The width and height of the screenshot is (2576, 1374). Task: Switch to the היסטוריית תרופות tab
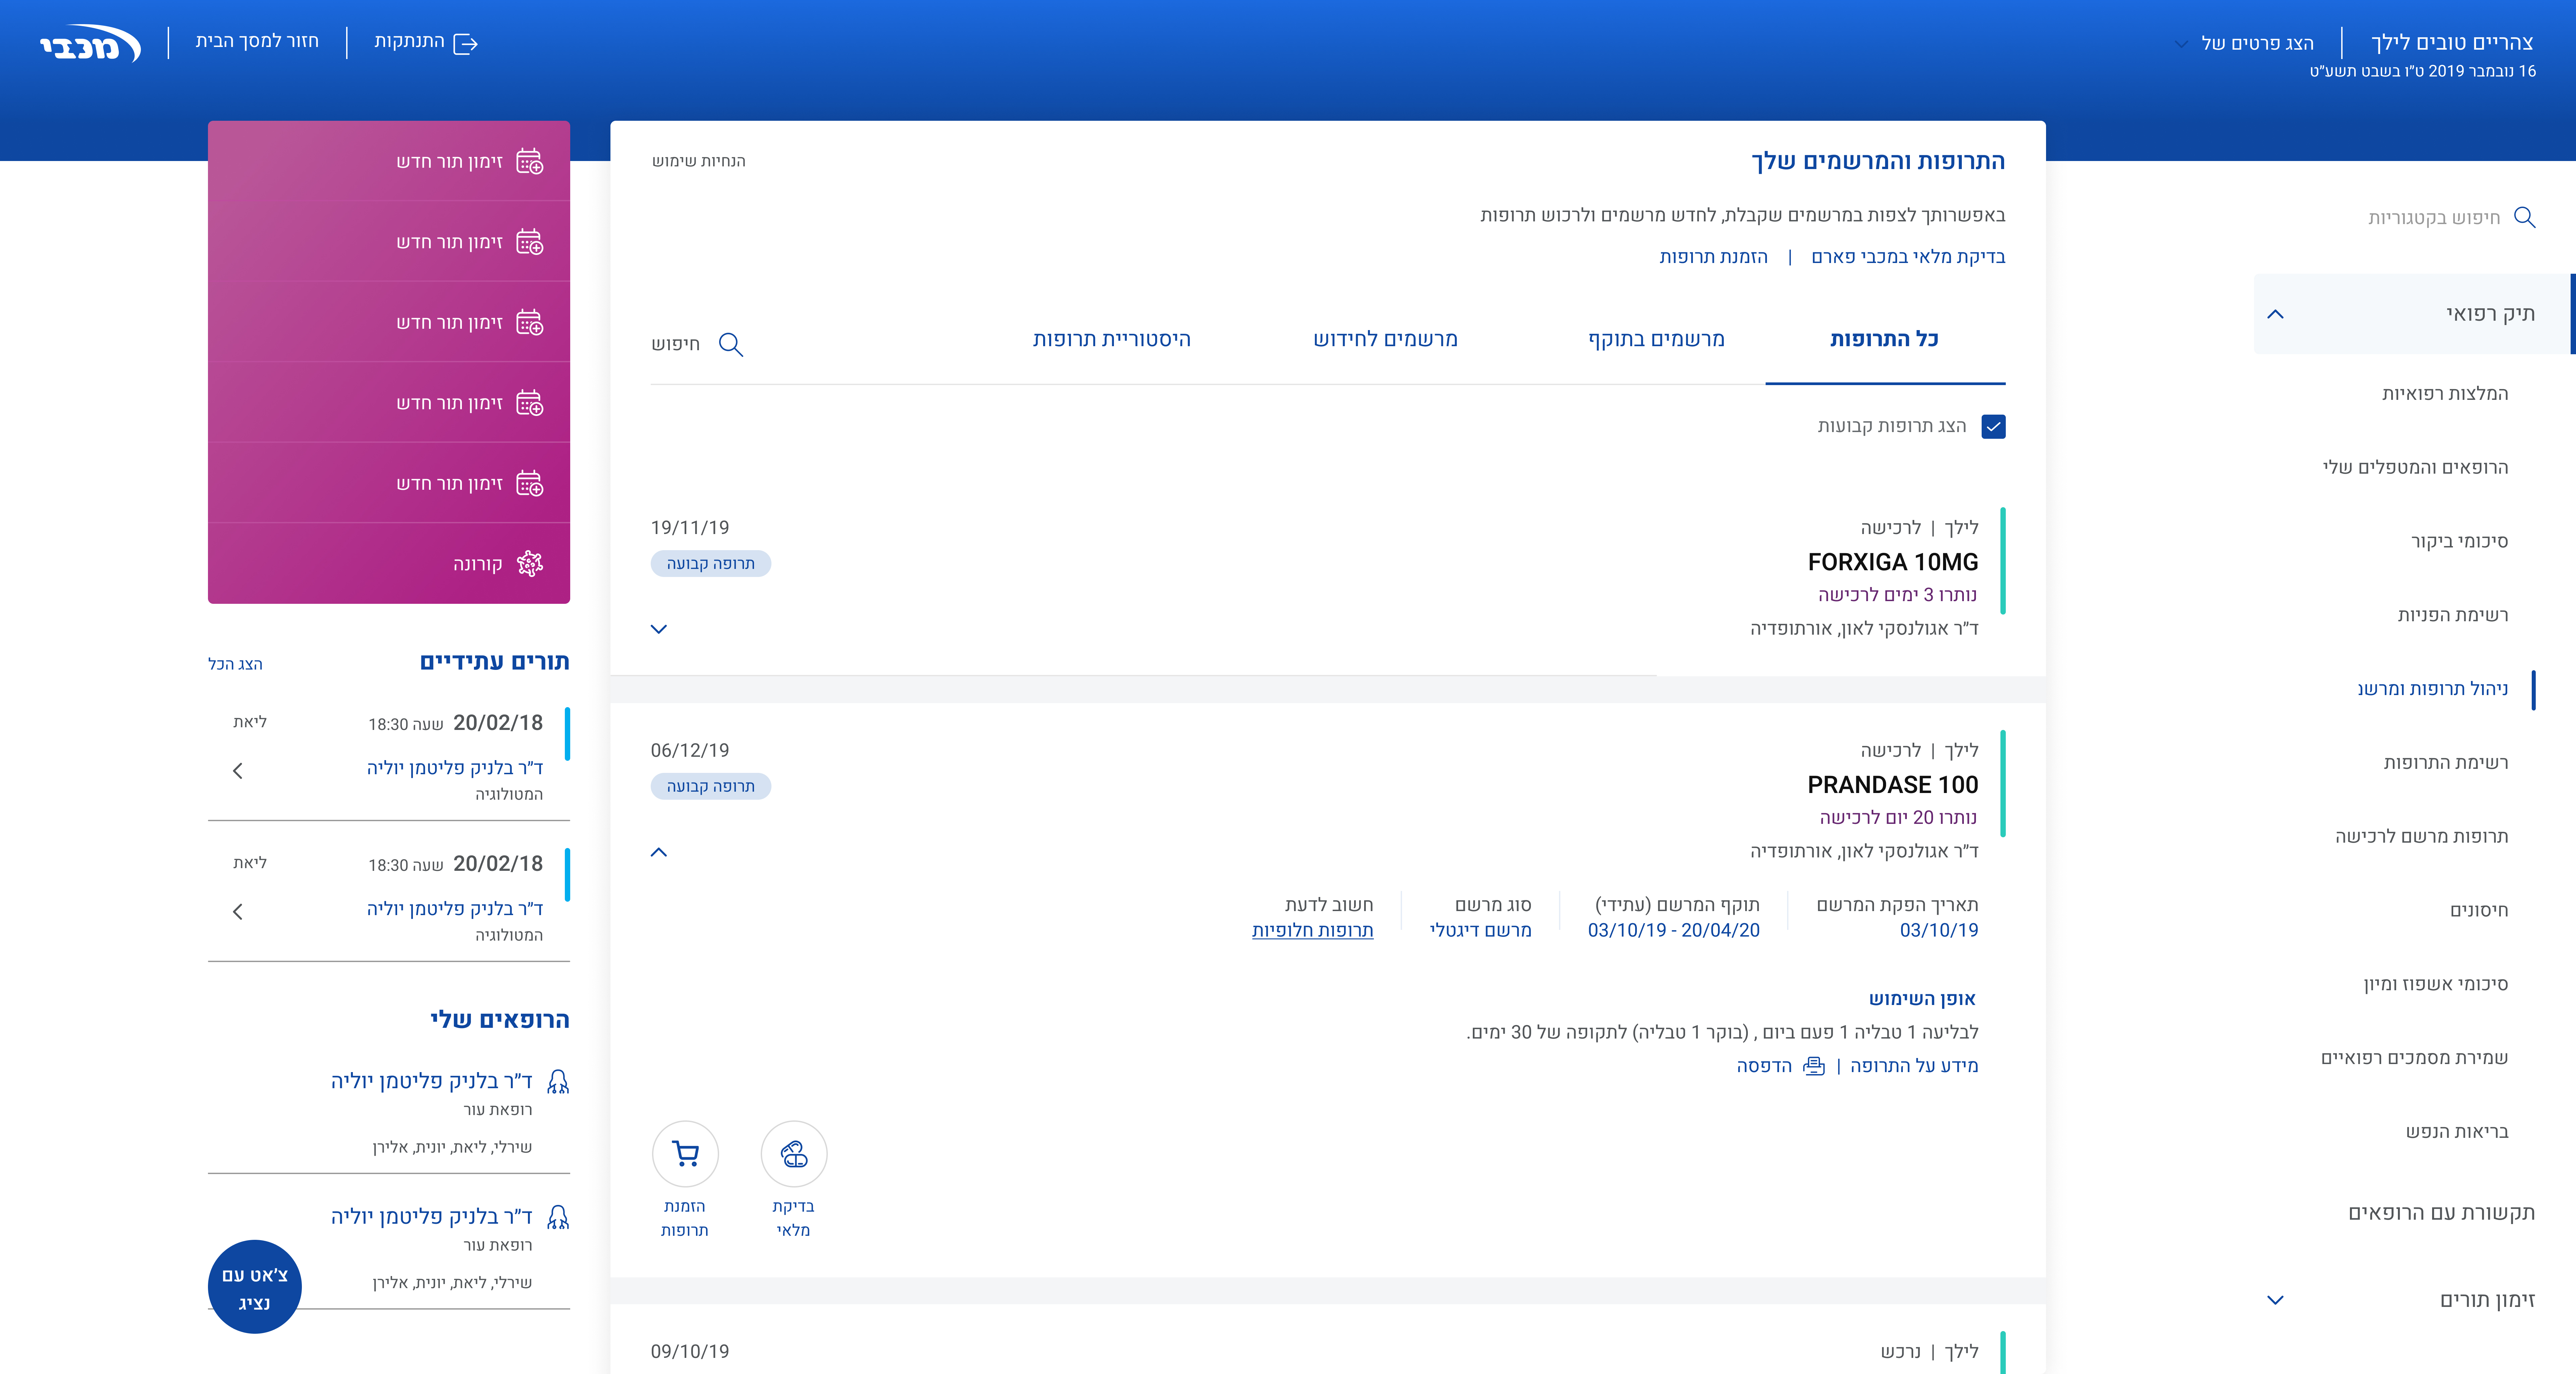(x=1112, y=340)
